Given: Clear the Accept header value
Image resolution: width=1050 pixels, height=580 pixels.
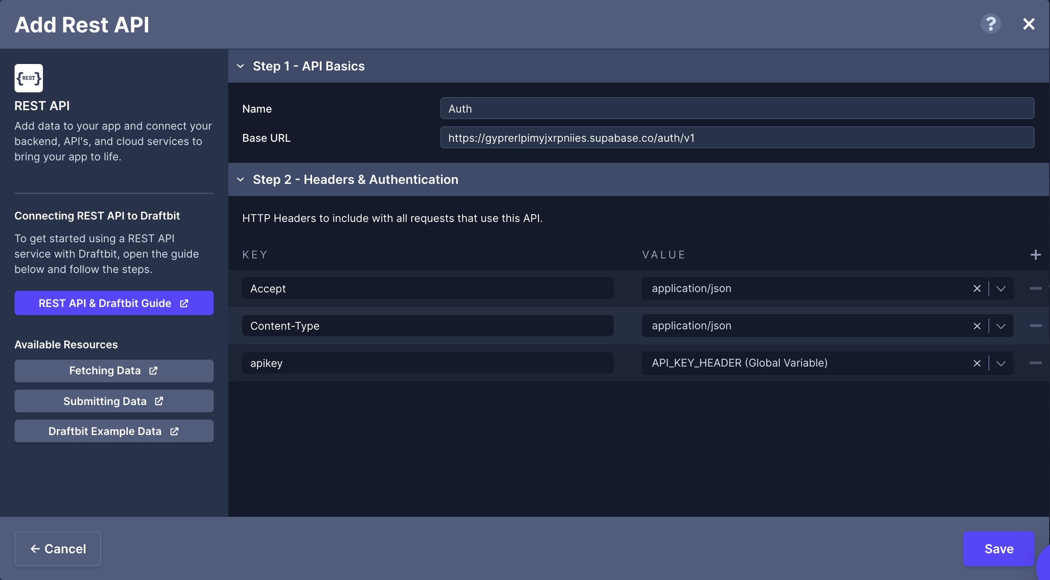Looking at the screenshot, I should 977,288.
